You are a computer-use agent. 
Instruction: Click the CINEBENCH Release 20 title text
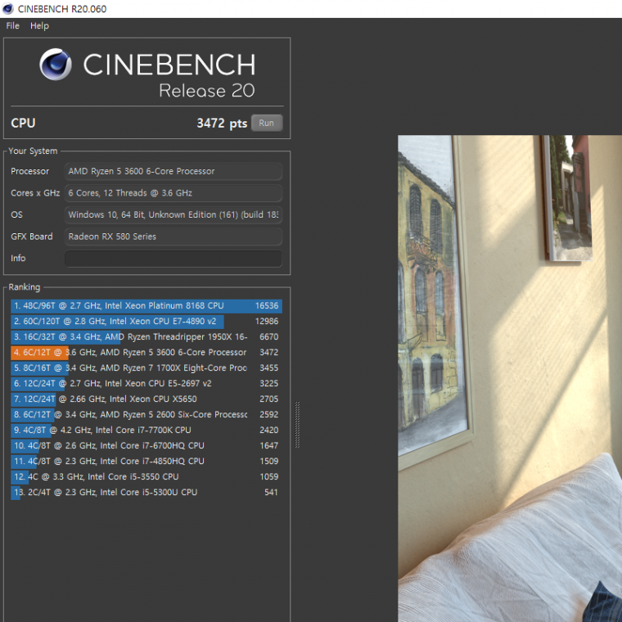(169, 74)
